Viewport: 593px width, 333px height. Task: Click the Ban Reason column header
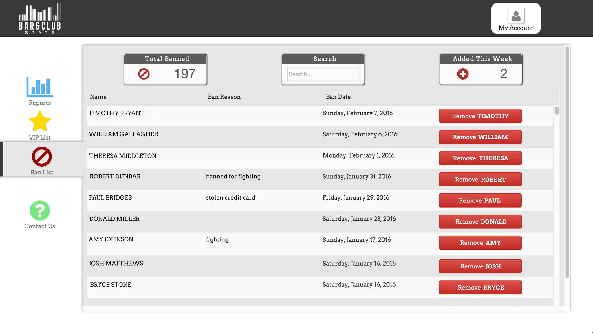click(224, 97)
